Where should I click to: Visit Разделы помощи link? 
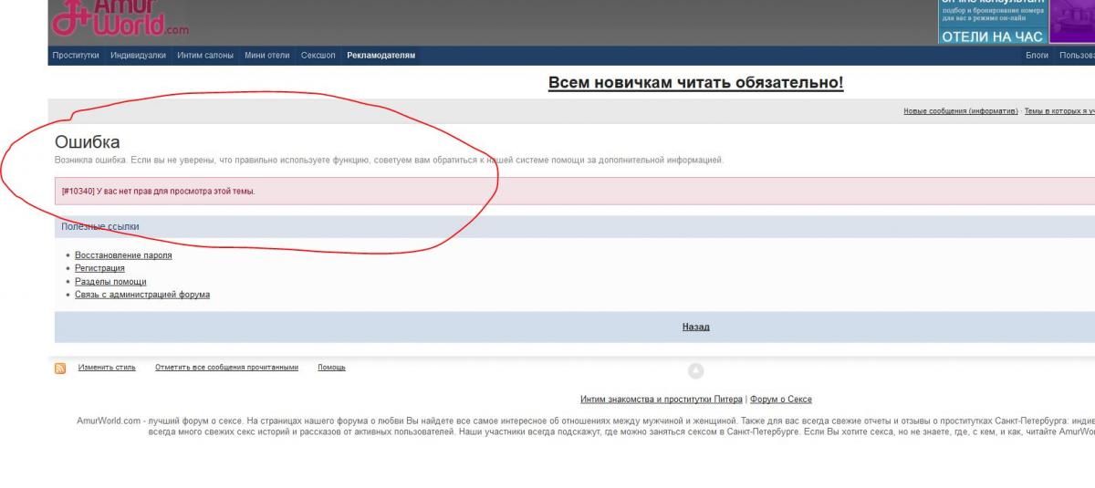pos(110,282)
